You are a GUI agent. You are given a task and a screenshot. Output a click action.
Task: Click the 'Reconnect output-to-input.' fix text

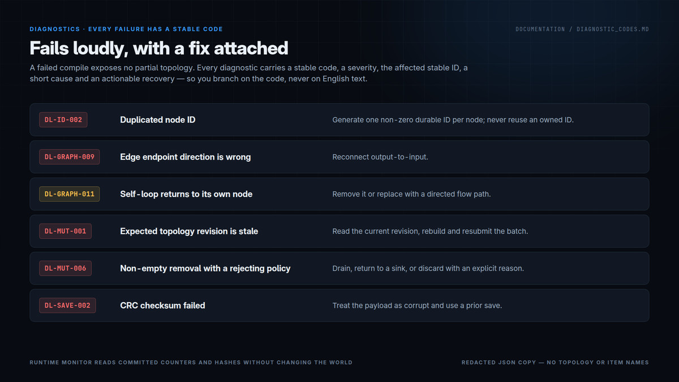coord(380,157)
